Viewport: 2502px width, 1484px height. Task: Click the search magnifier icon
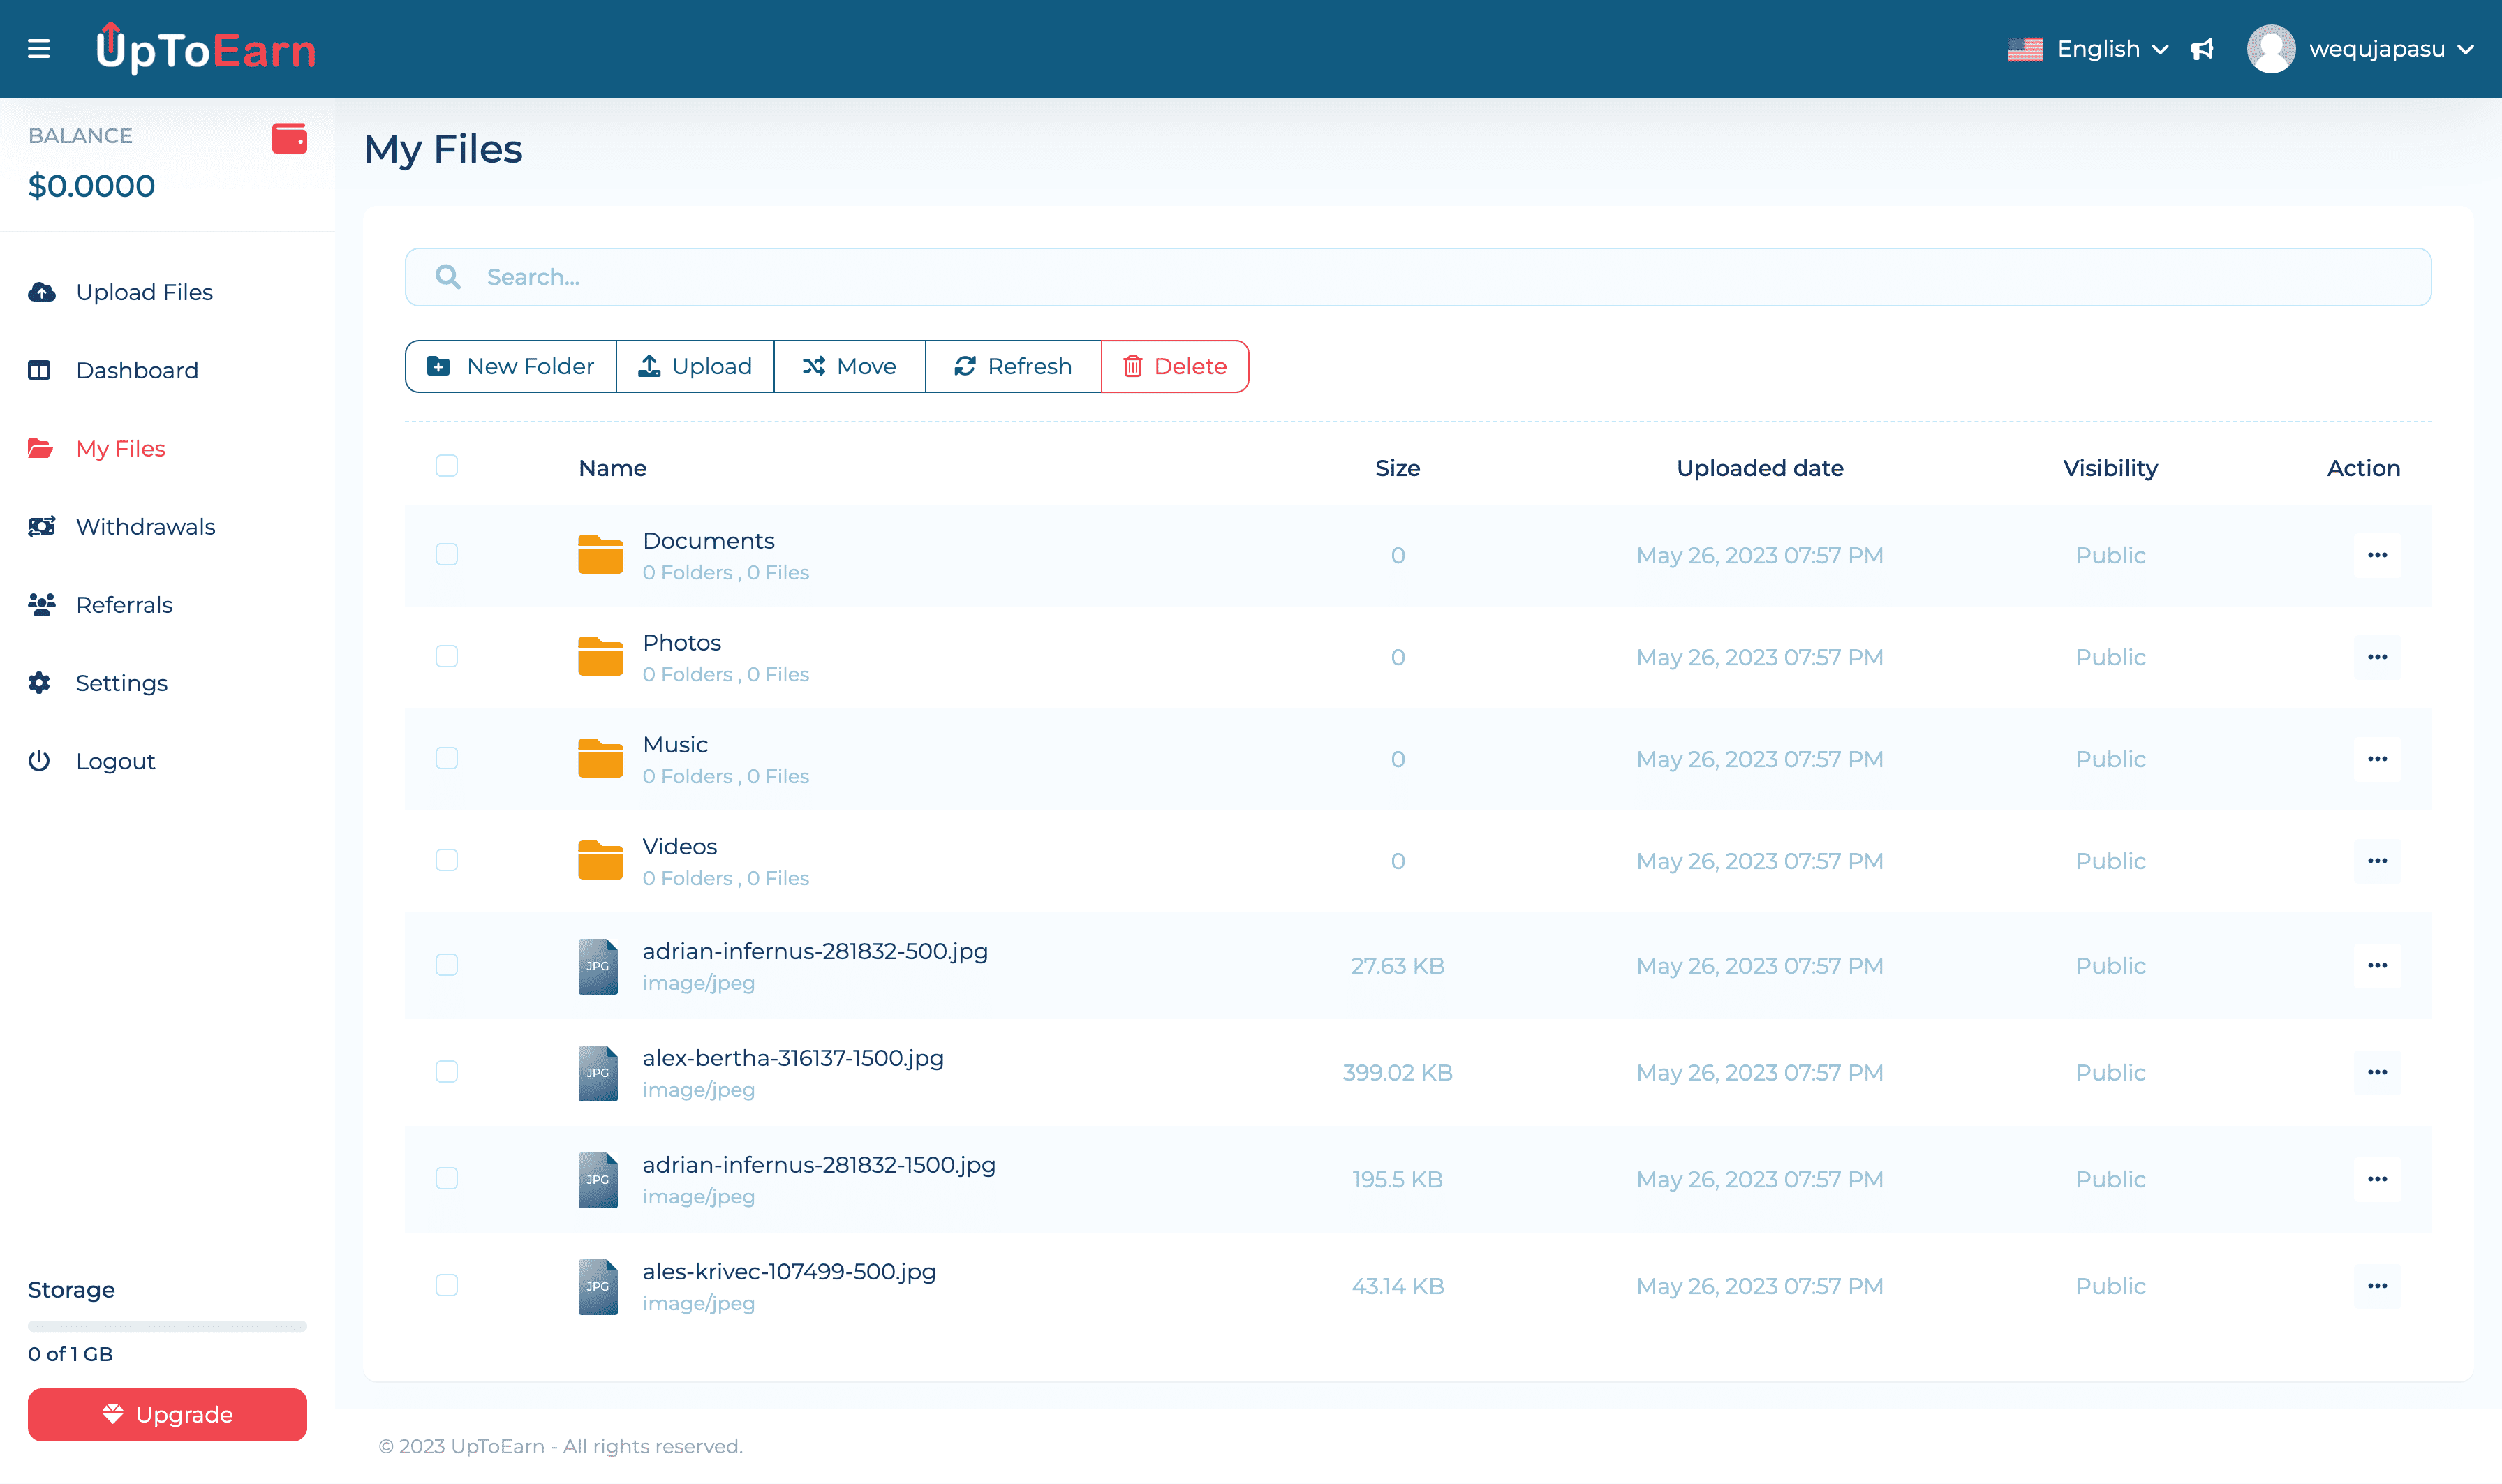pyautogui.click(x=448, y=277)
